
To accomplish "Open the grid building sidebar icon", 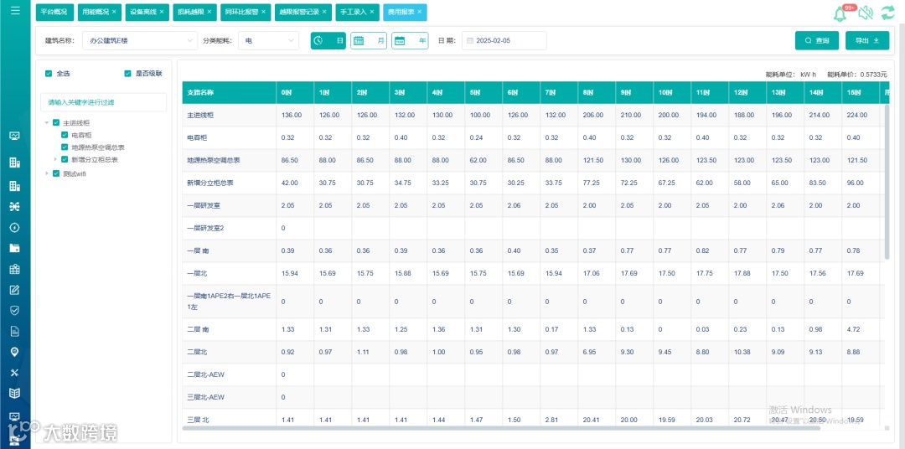I will (x=15, y=269).
